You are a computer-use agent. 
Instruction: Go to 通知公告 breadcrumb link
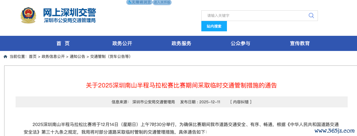click(x=77, y=57)
